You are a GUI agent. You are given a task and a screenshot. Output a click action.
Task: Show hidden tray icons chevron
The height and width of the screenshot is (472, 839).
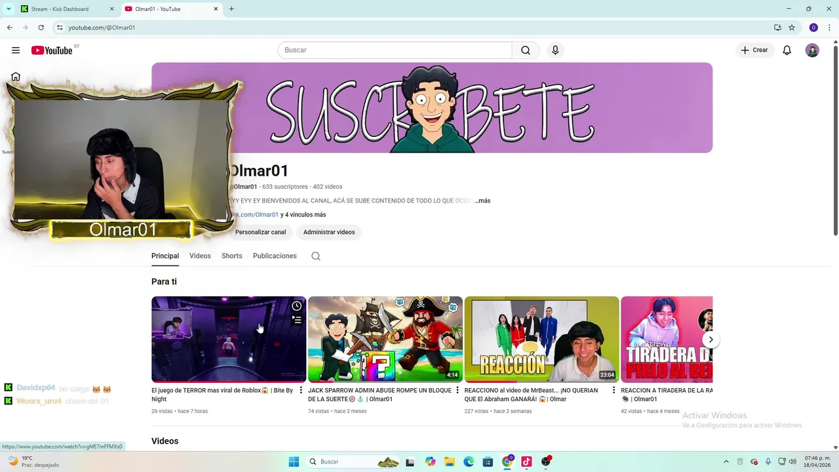pos(726,462)
